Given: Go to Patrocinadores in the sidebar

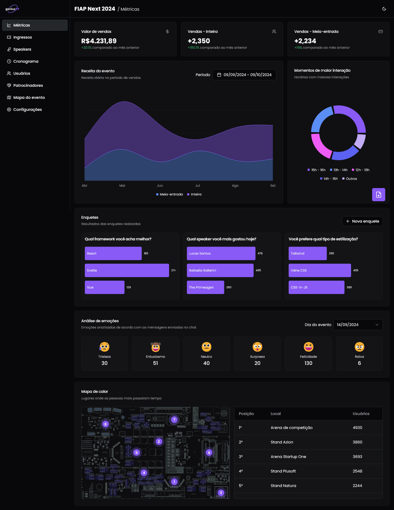Looking at the screenshot, I should tap(28, 85).
